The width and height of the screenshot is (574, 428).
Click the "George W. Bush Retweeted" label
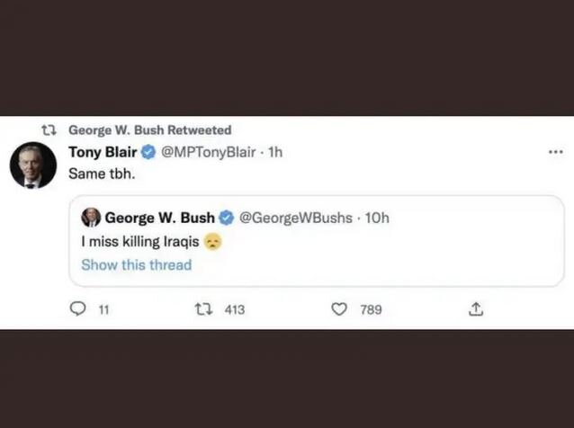[x=149, y=130]
